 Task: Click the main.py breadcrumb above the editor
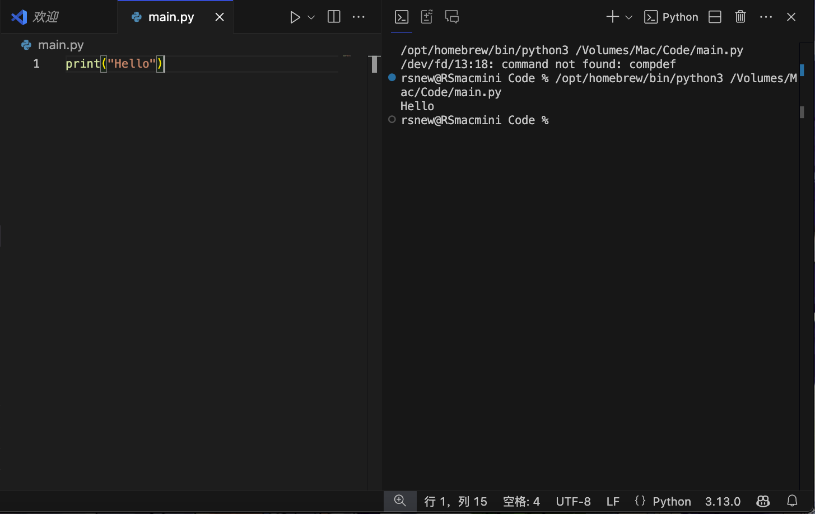(53, 45)
